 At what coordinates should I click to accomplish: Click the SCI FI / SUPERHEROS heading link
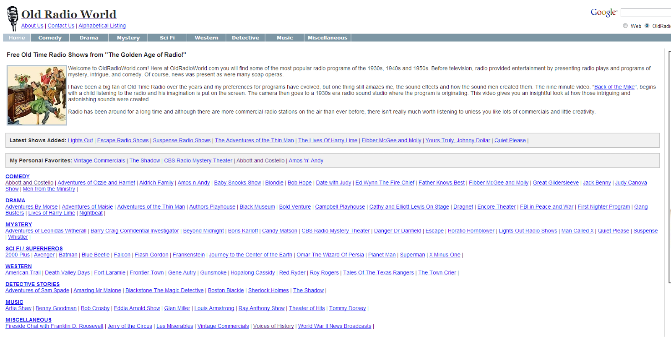tap(34, 249)
